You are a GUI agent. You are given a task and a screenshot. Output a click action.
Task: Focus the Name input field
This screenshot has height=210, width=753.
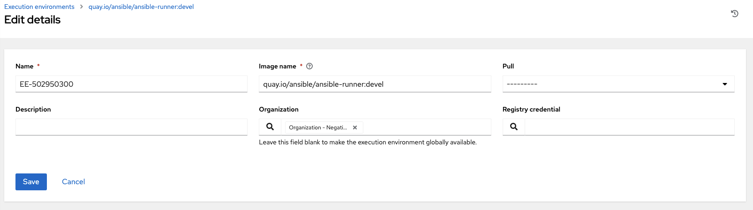(x=131, y=84)
